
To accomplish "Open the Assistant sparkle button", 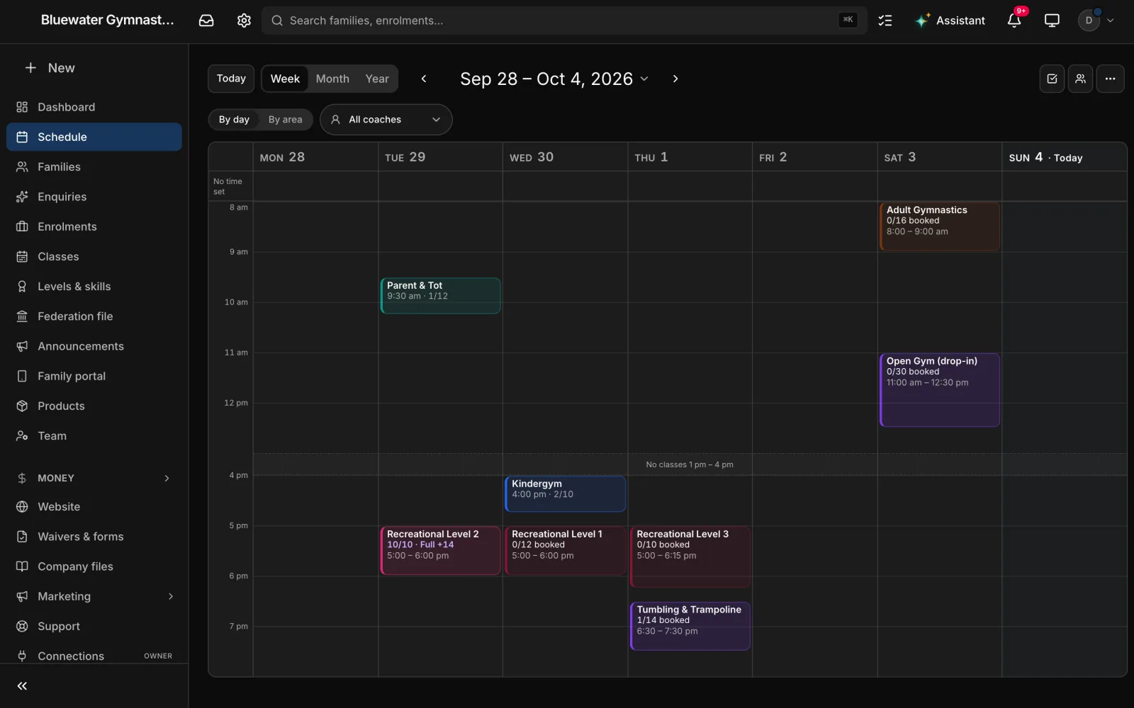I will point(950,21).
